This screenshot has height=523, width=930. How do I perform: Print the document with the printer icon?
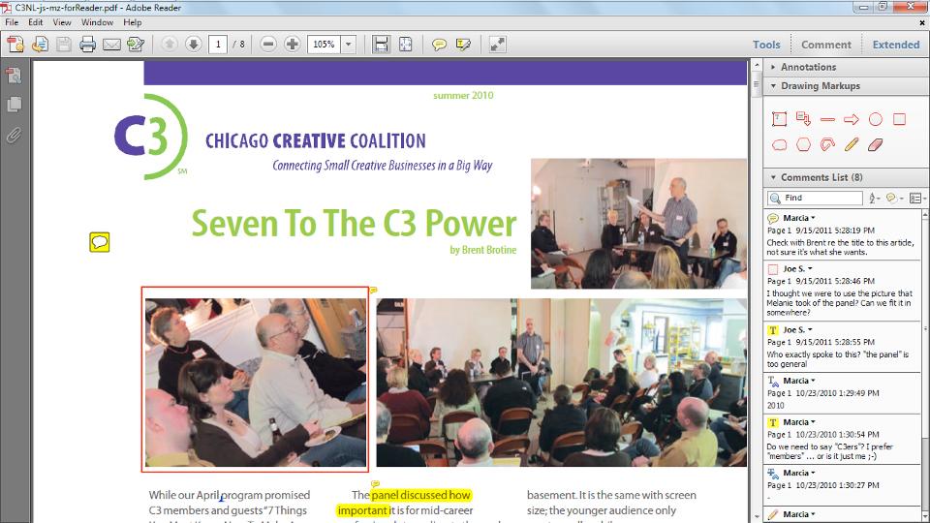tap(87, 44)
